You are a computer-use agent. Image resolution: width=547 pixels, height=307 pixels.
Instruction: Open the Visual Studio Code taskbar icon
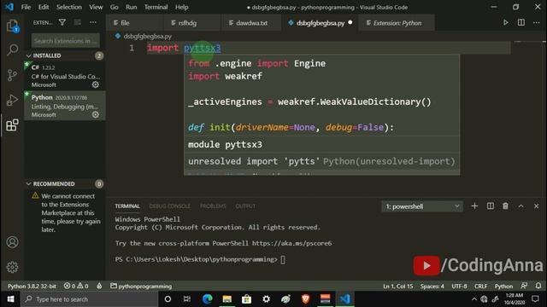tap(344, 299)
